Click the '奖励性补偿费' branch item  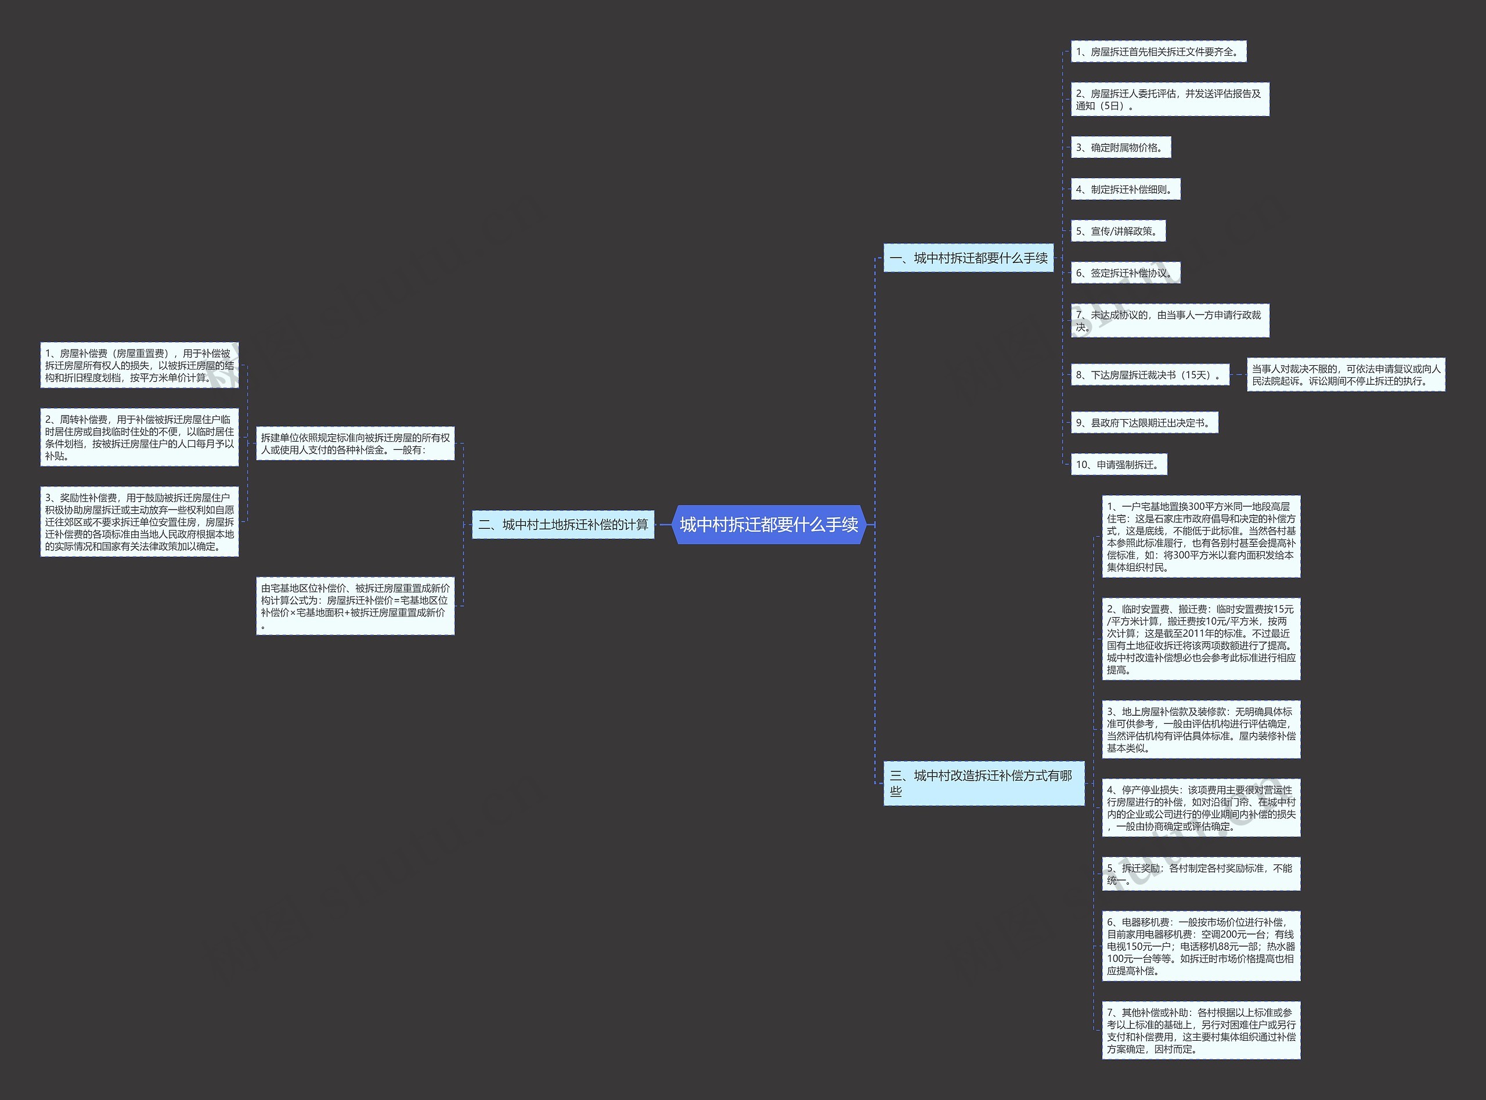coord(131,524)
